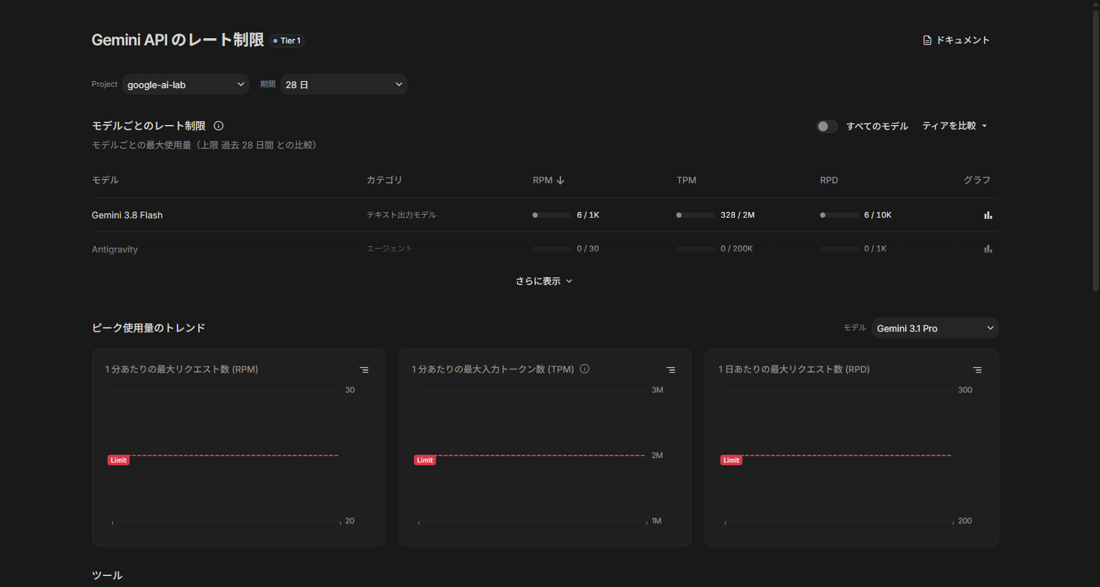Click Gemini 3.8 Flash RPD usage bar
Viewport: 1100px width, 587px height.
840,215
